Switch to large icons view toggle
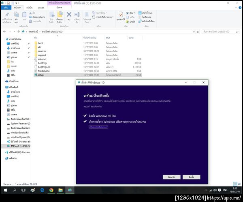The width and height of the screenshot is (243, 202). (x=239, y=184)
